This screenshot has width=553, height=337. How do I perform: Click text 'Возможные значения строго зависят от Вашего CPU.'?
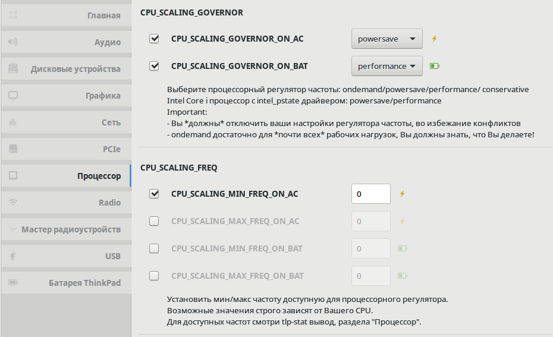(x=270, y=311)
